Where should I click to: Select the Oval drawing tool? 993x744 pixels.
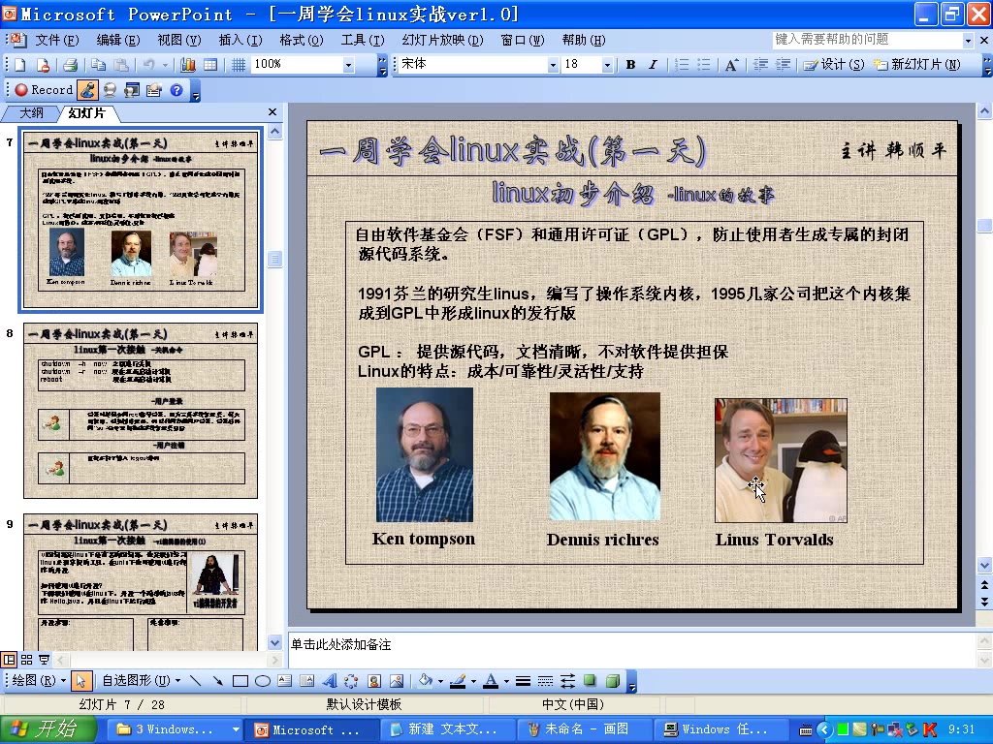262,681
